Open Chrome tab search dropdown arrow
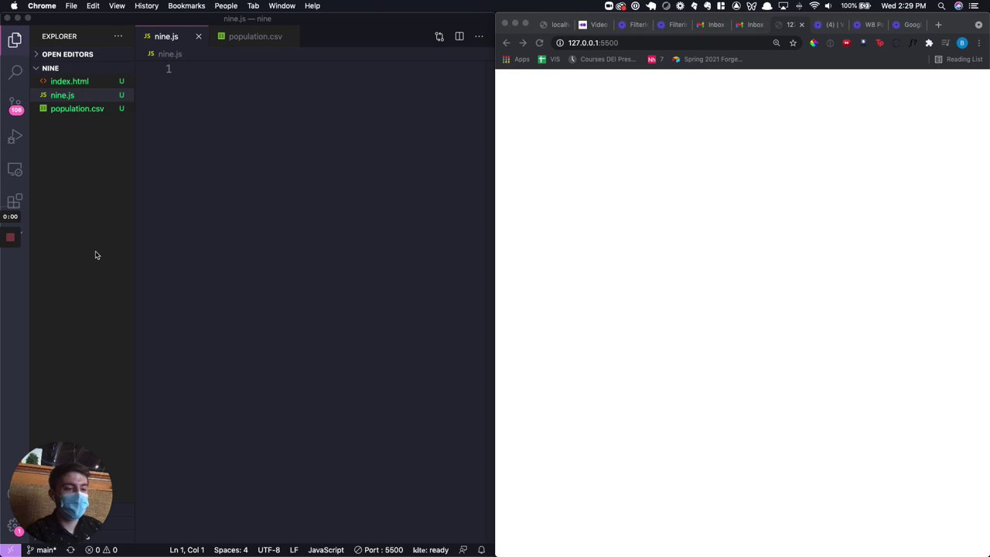Screen dimensions: 990x557 pyautogui.click(x=978, y=25)
